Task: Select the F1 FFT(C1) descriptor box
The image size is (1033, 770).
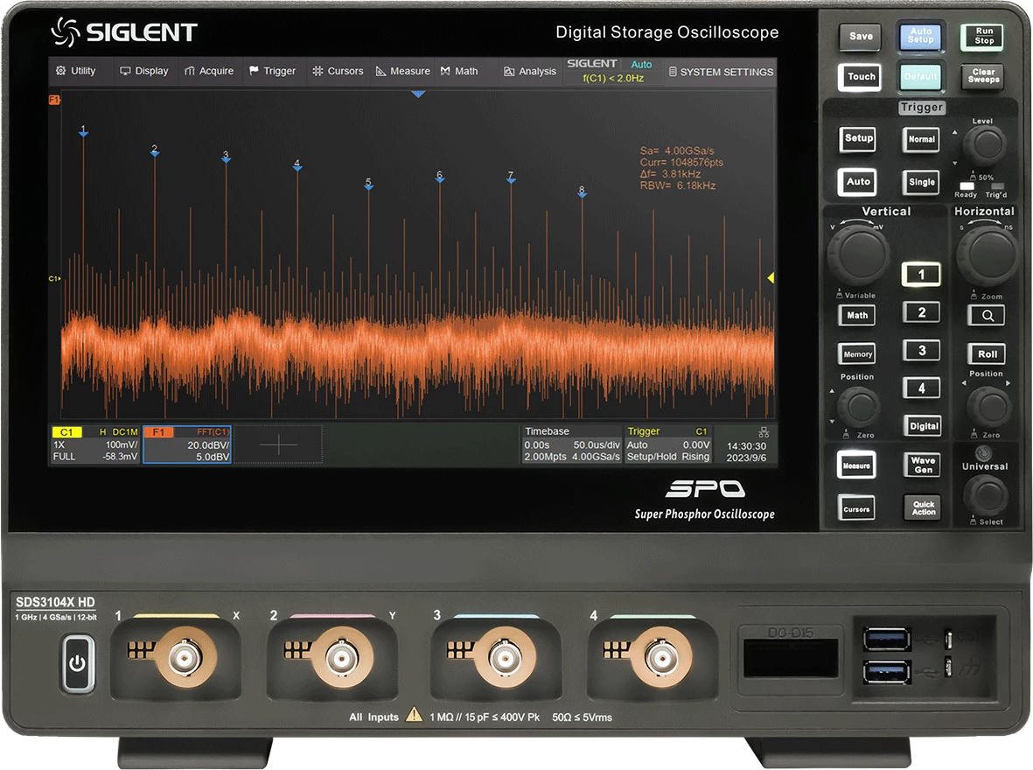Action: [186, 444]
